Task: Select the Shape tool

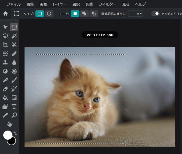Action: 5,107
